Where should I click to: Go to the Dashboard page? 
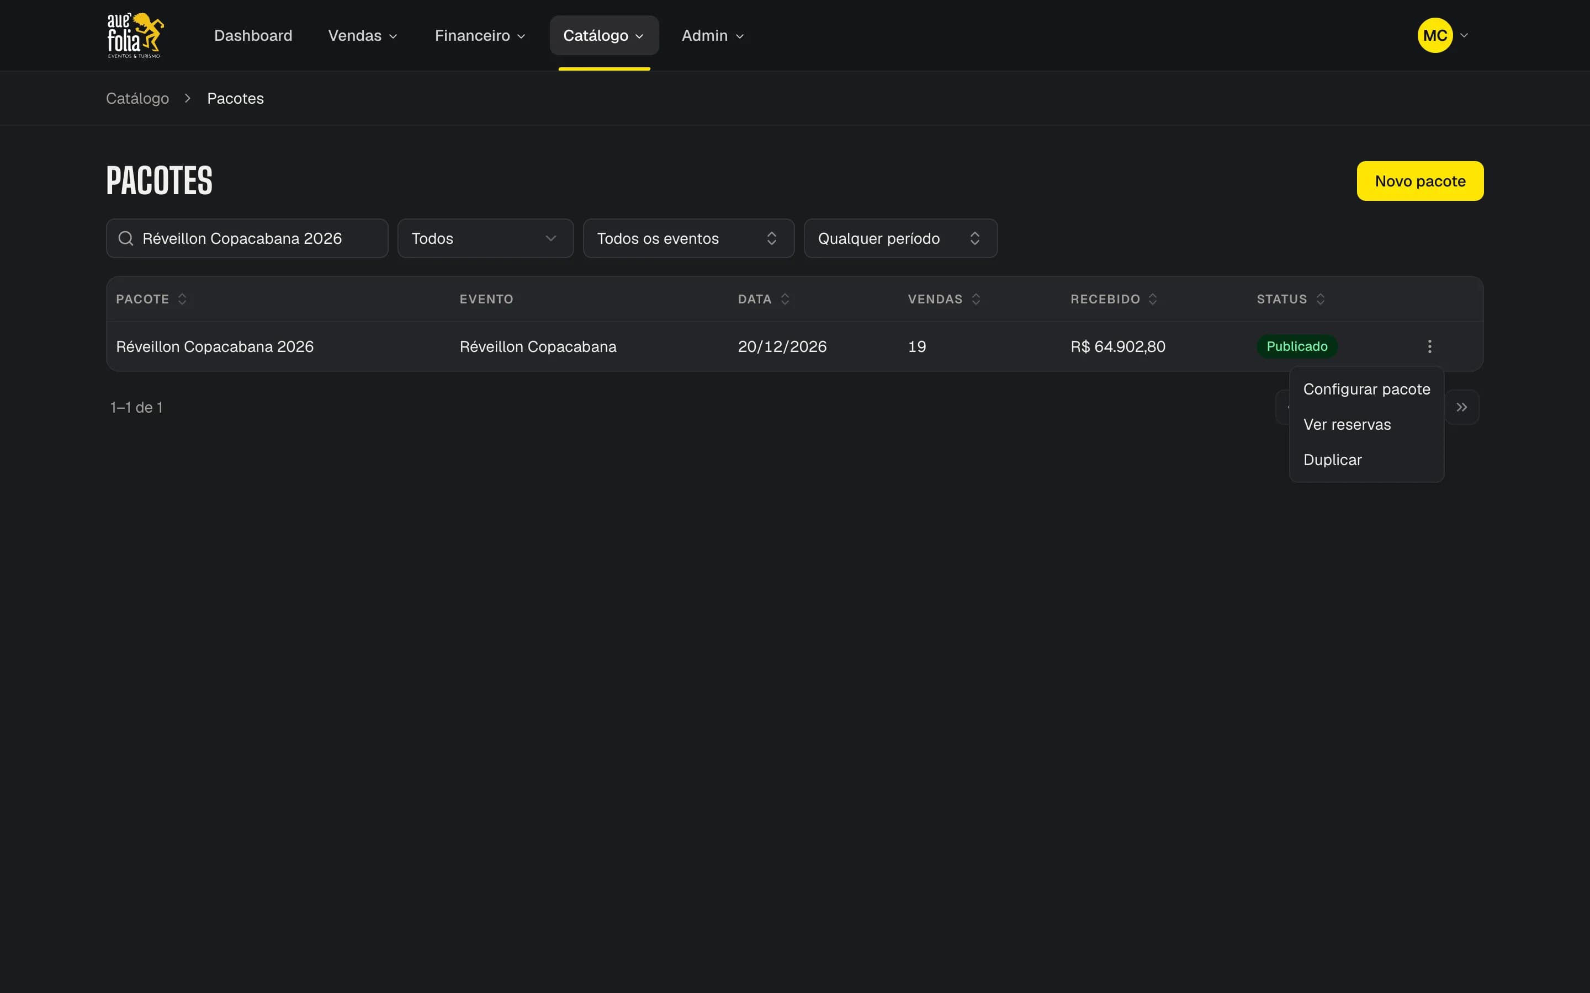coord(253,35)
